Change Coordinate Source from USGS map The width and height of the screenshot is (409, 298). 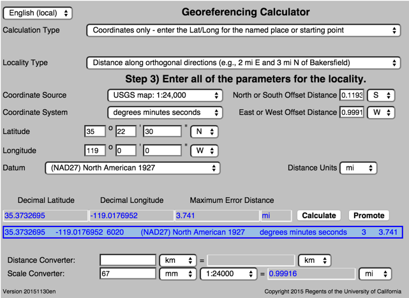(164, 95)
